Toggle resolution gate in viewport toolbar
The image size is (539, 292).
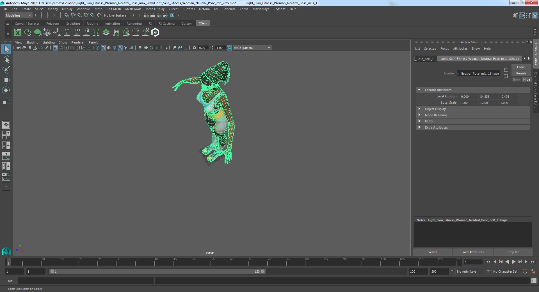pyautogui.click(x=67, y=48)
